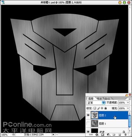Image resolution: width=132 pixels, height=137 pixels.
Task: Show 图层 1 via empty visibility box
Action: tap(88, 123)
